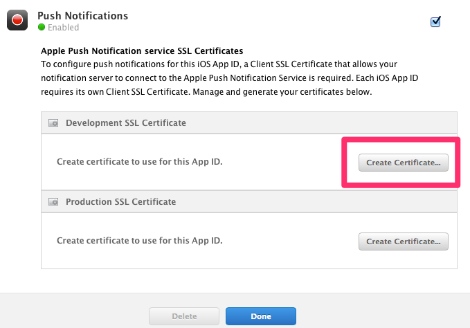Create a Development SSL certificate
Screen dimensions: 470x328
click(403, 163)
